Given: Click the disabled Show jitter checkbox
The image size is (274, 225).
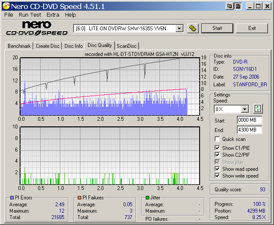Looking at the screenshot, I should [x=217, y=162].
